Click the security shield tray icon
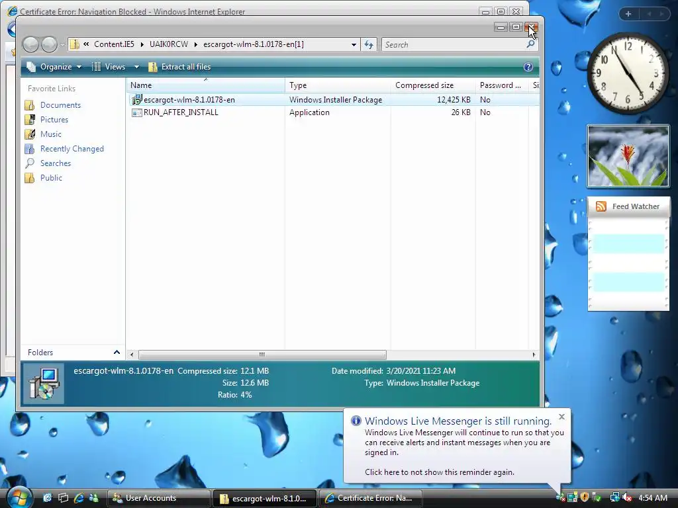678x508 pixels. click(585, 497)
